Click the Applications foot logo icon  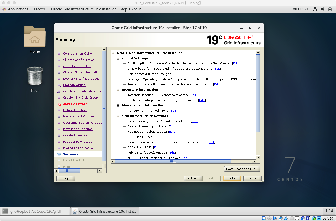point(4,9)
